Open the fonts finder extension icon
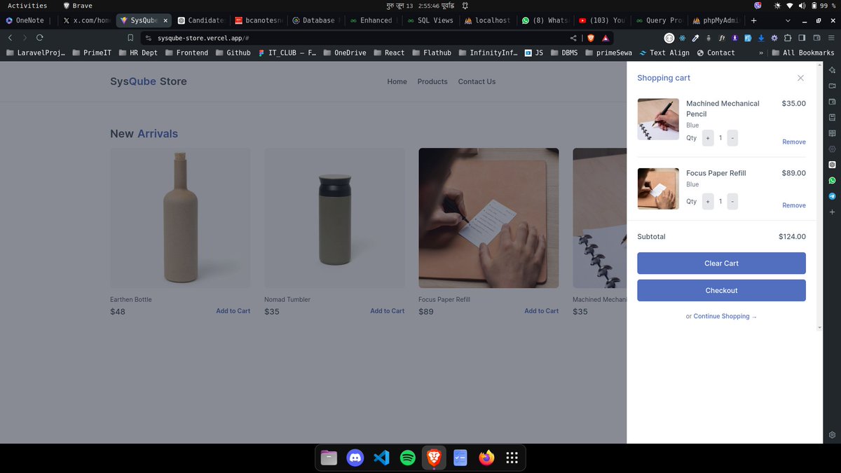 pyautogui.click(x=721, y=38)
